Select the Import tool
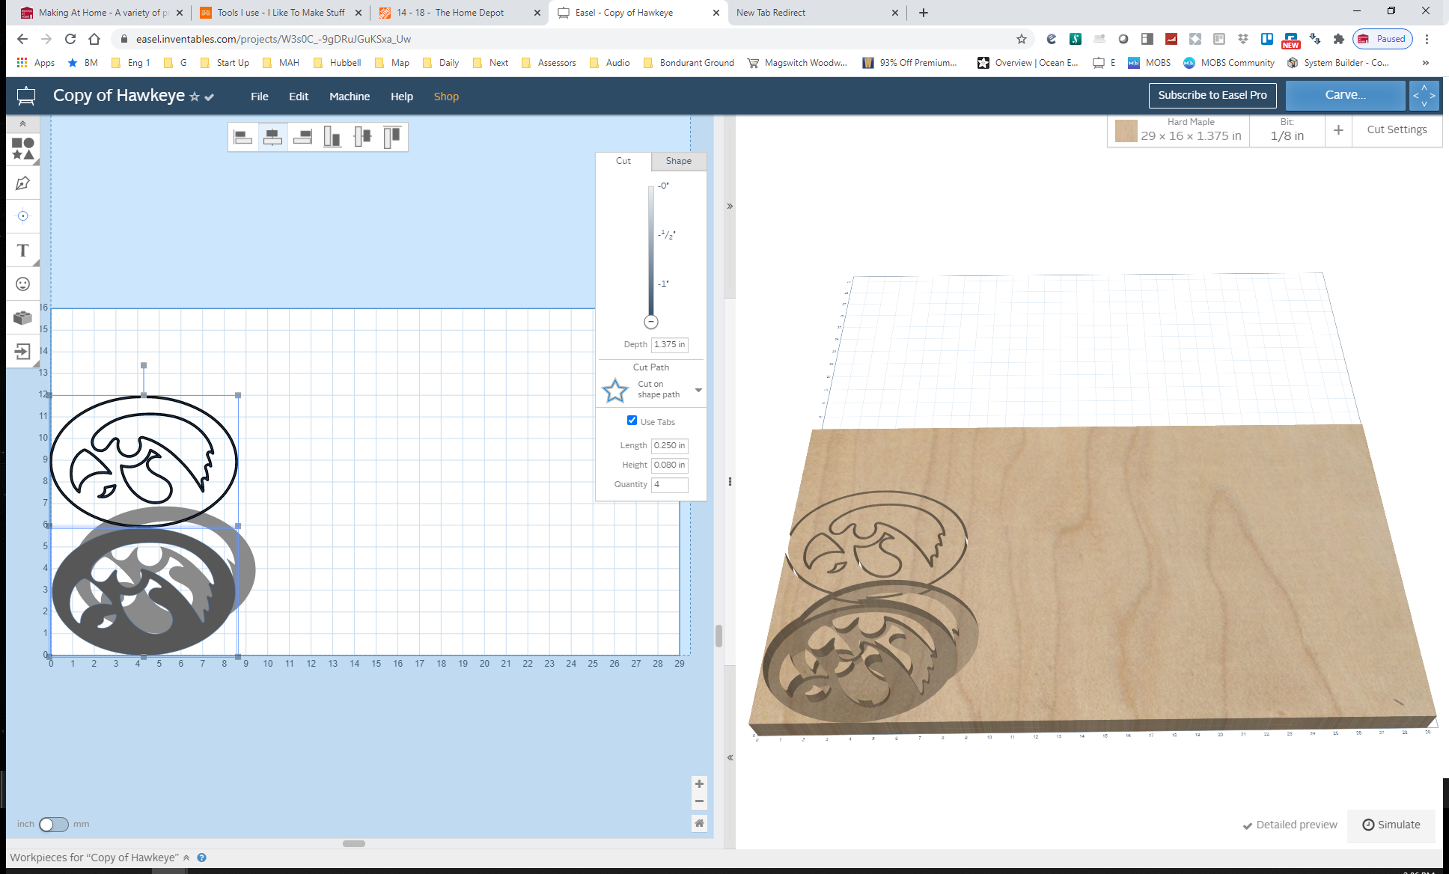Screen dimensions: 1449x874 (22, 351)
